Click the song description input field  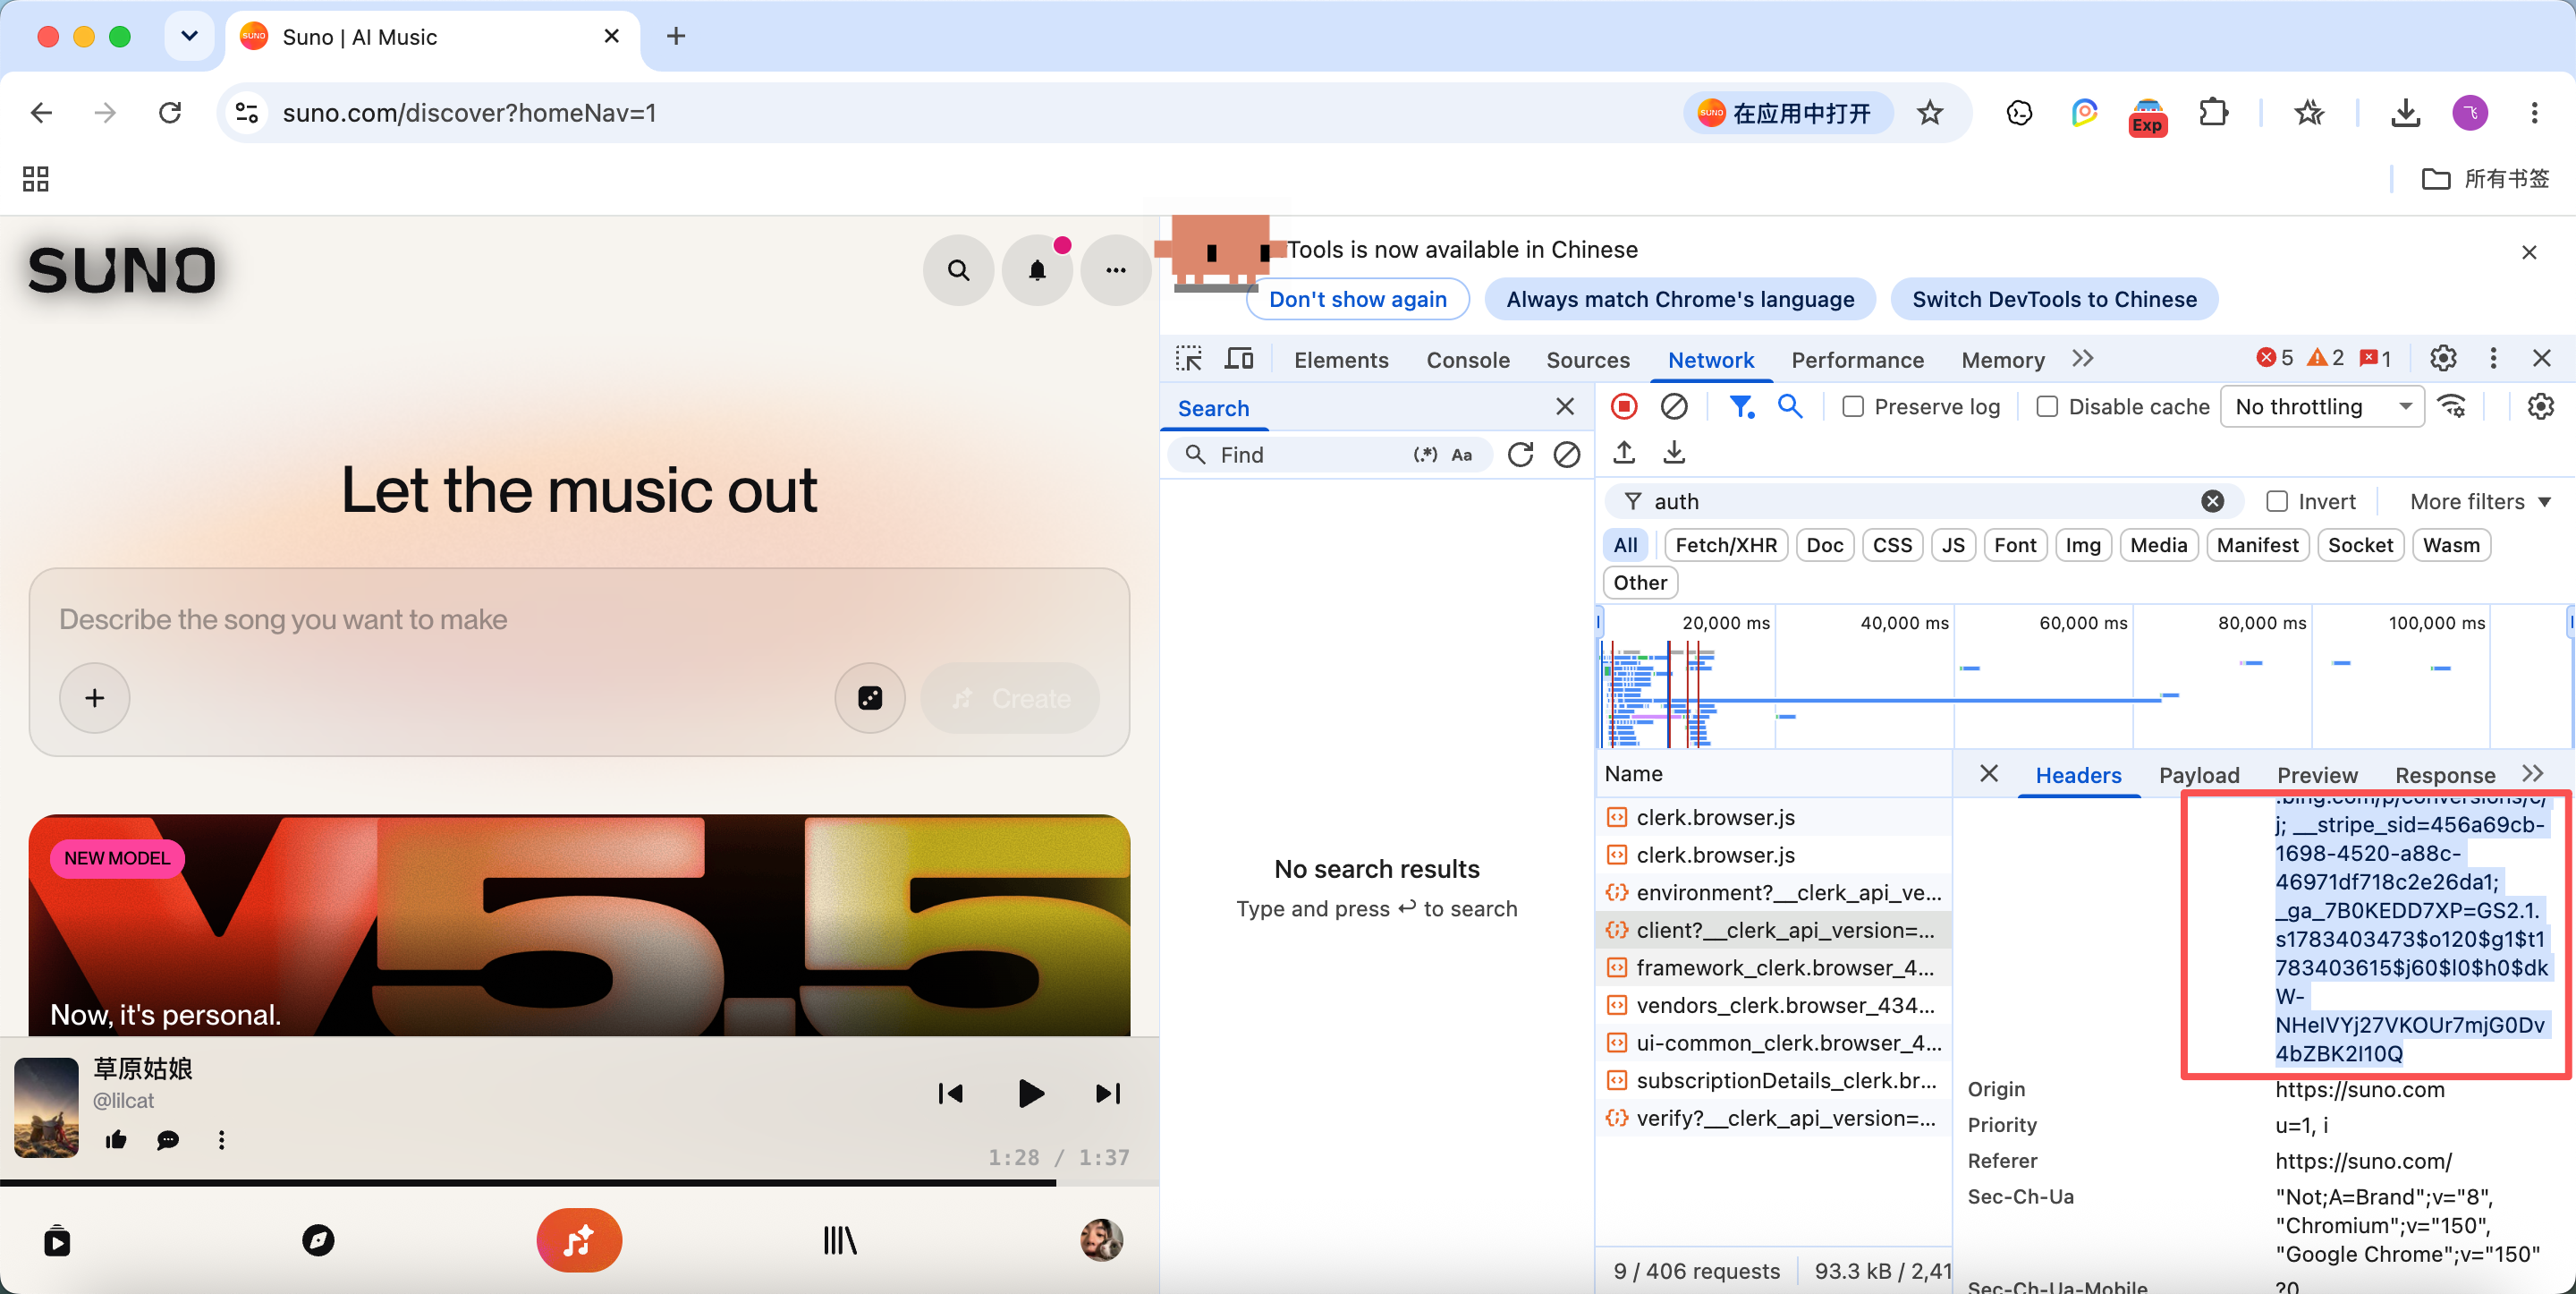pos(579,619)
